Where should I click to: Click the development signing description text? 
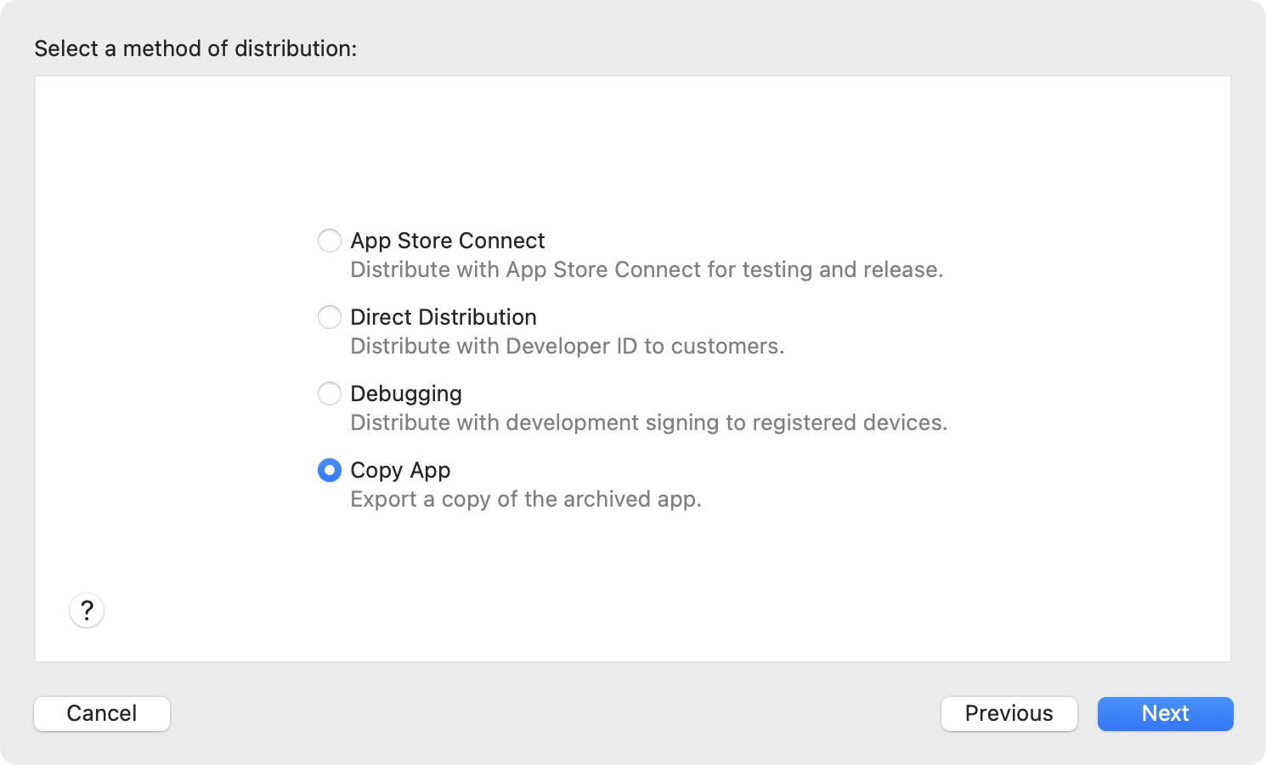click(649, 422)
